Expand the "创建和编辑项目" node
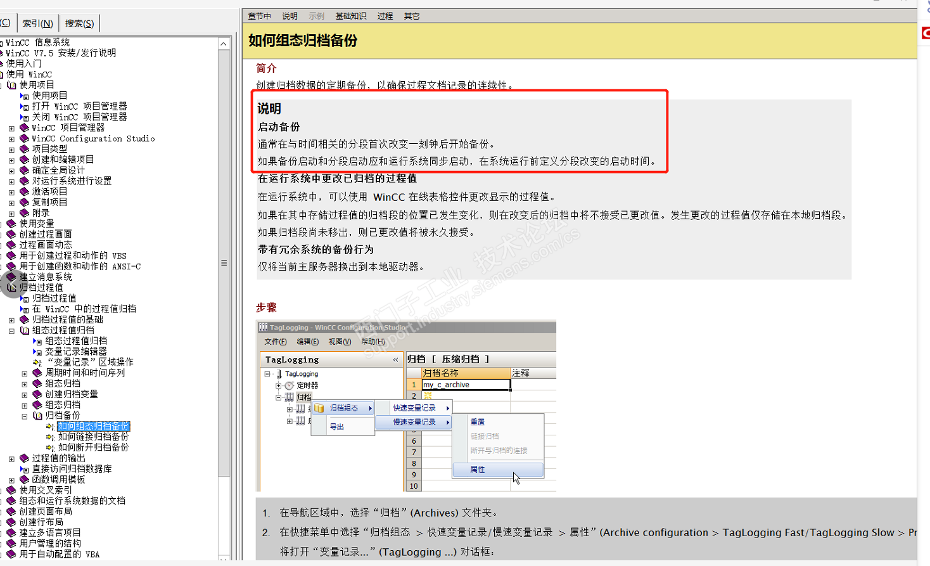Viewport: 930px width, 566px height. 11,160
